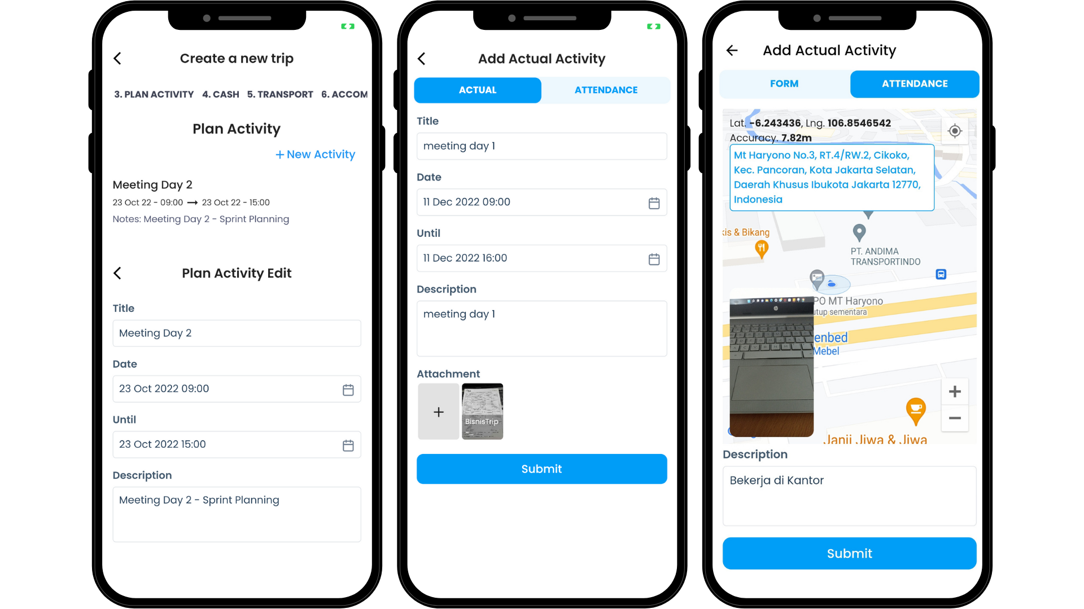Switch to the FORM tab
This screenshot has height=609, width=1084.
click(x=785, y=84)
